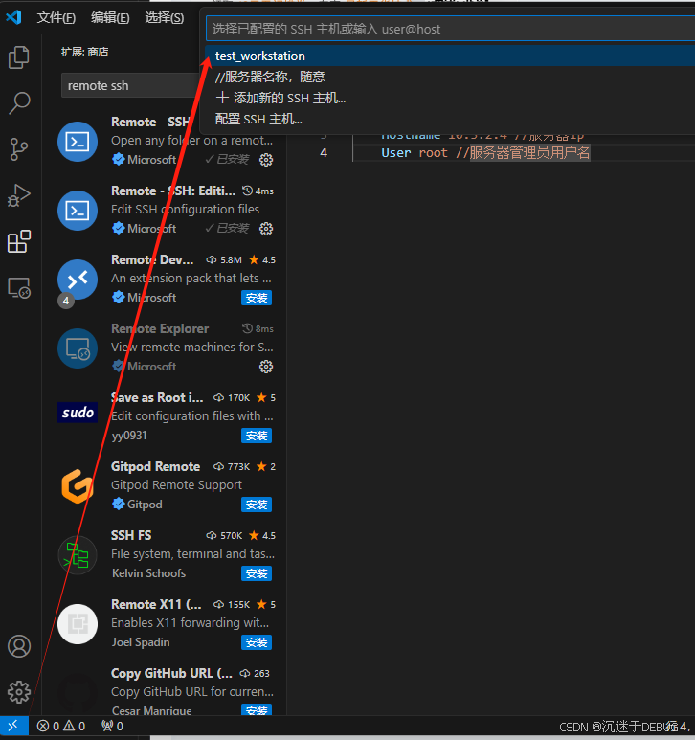Select test_workstation SSH host

pos(450,56)
